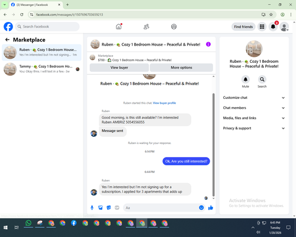Expand the Chat members section
This screenshot has width=296, height=237.
[254, 108]
